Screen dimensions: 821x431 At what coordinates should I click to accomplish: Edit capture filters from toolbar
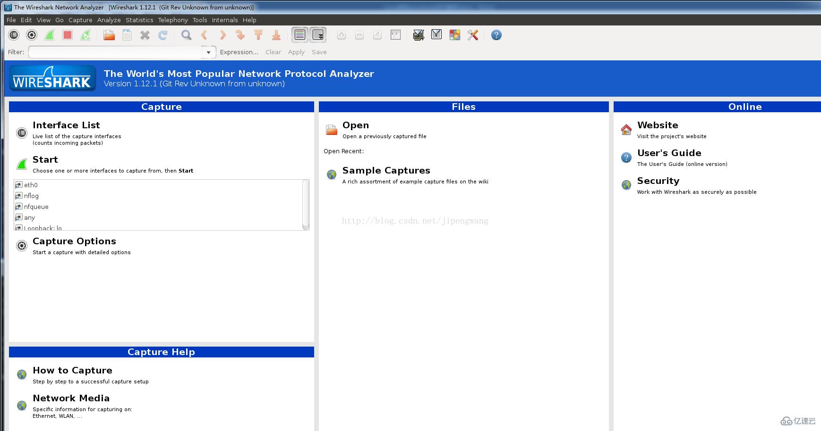pyautogui.click(x=419, y=35)
